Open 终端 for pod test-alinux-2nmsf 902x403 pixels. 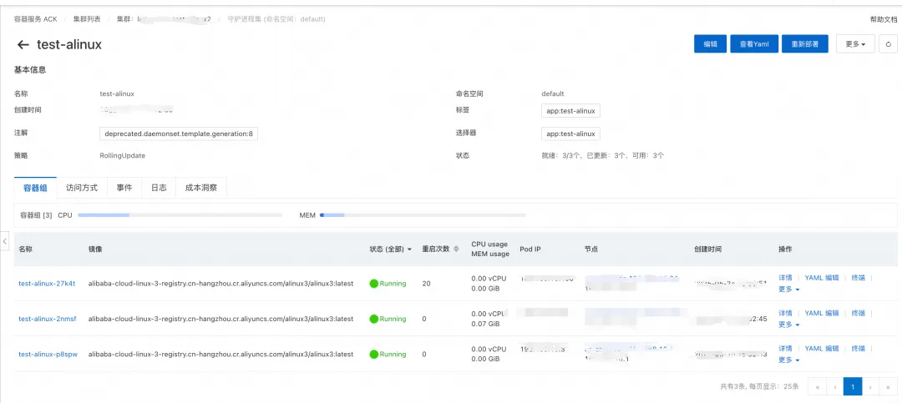pyautogui.click(x=859, y=313)
